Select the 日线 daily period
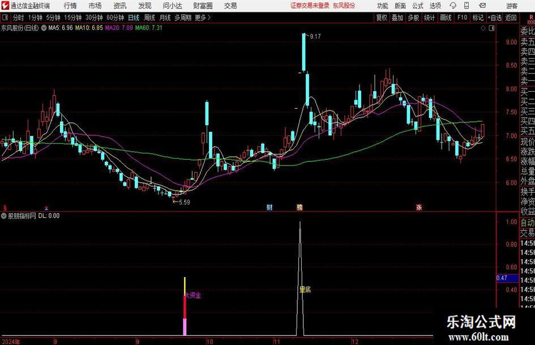 [x=134, y=18]
